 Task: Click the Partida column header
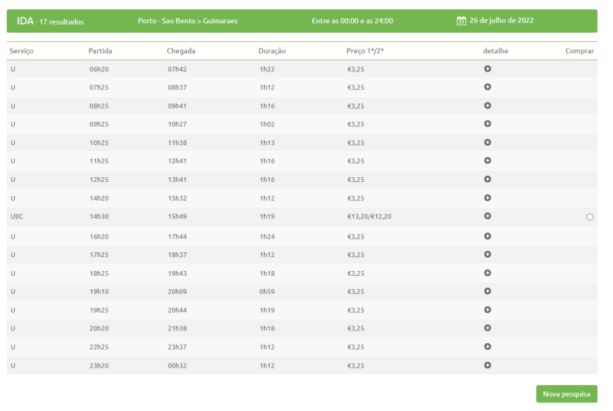point(99,51)
